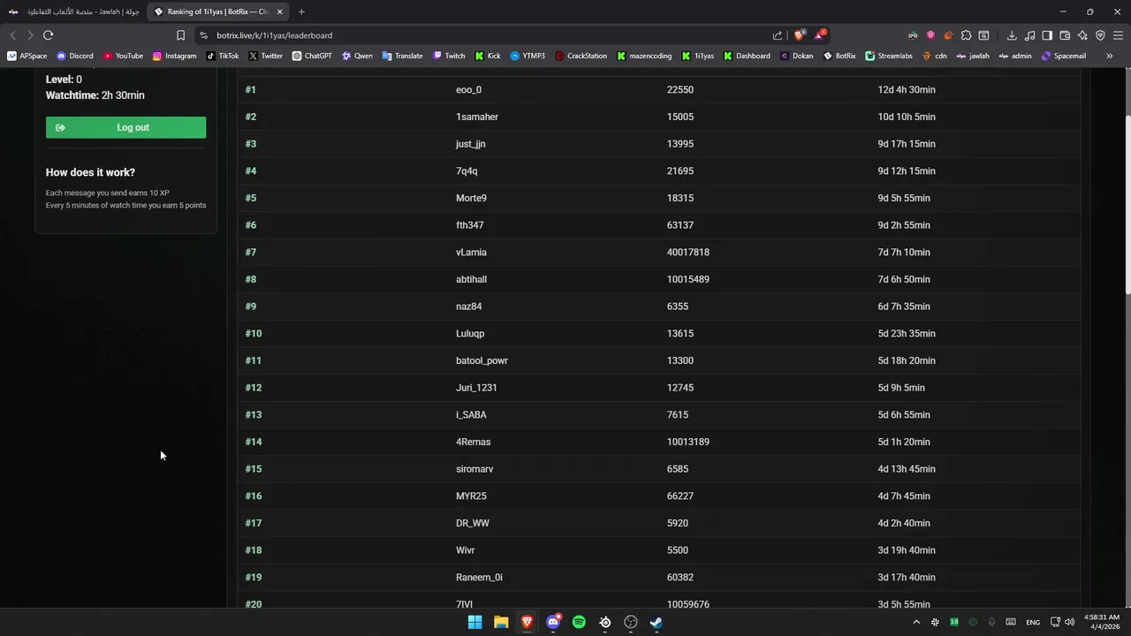Viewport: 1131px width, 636px height.
Task: Open Brave Shields lion icon
Action: (x=799, y=35)
